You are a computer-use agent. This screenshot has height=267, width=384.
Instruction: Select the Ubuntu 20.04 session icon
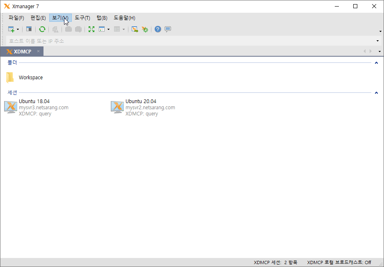[117, 107]
